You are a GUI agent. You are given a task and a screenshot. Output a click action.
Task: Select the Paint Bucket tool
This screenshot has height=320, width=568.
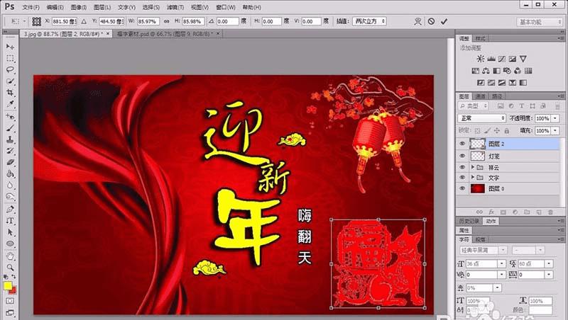point(10,174)
